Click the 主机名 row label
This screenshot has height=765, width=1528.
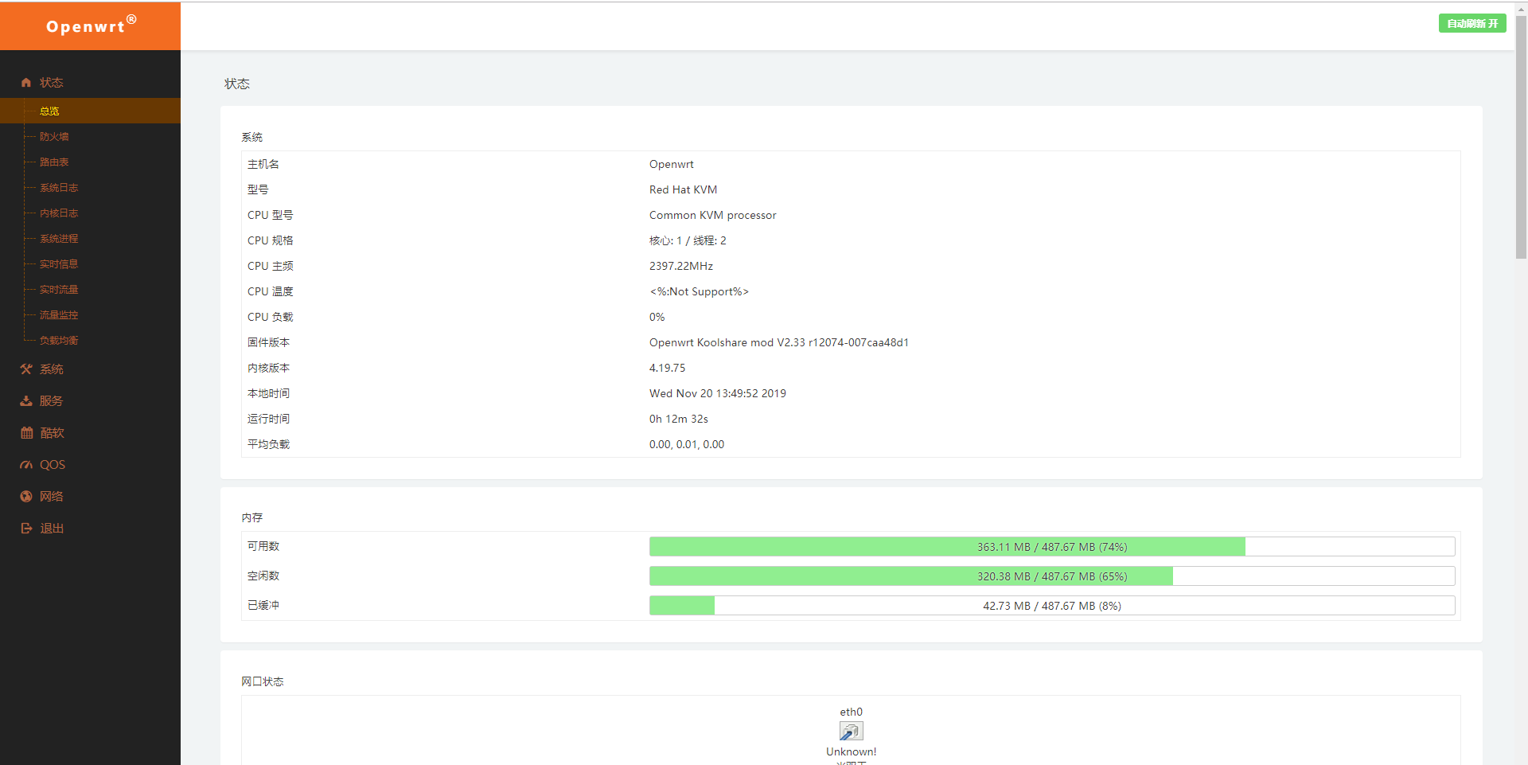click(x=263, y=164)
